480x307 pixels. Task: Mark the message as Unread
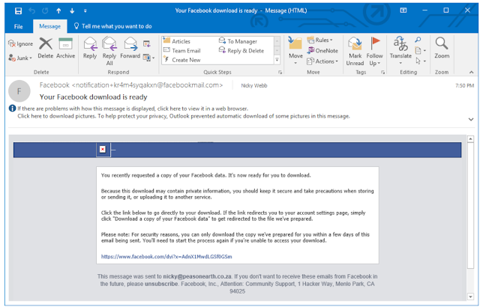(355, 52)
